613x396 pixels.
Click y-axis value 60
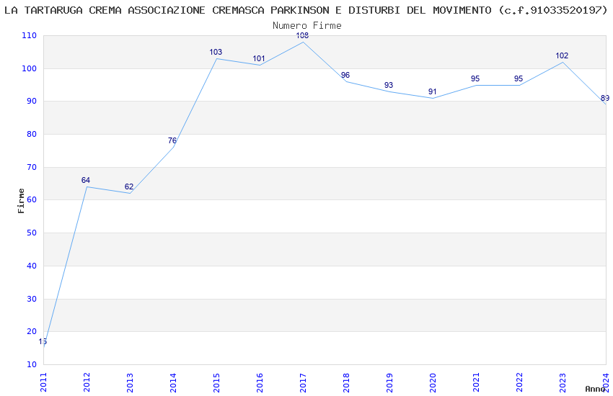(32, 199)
